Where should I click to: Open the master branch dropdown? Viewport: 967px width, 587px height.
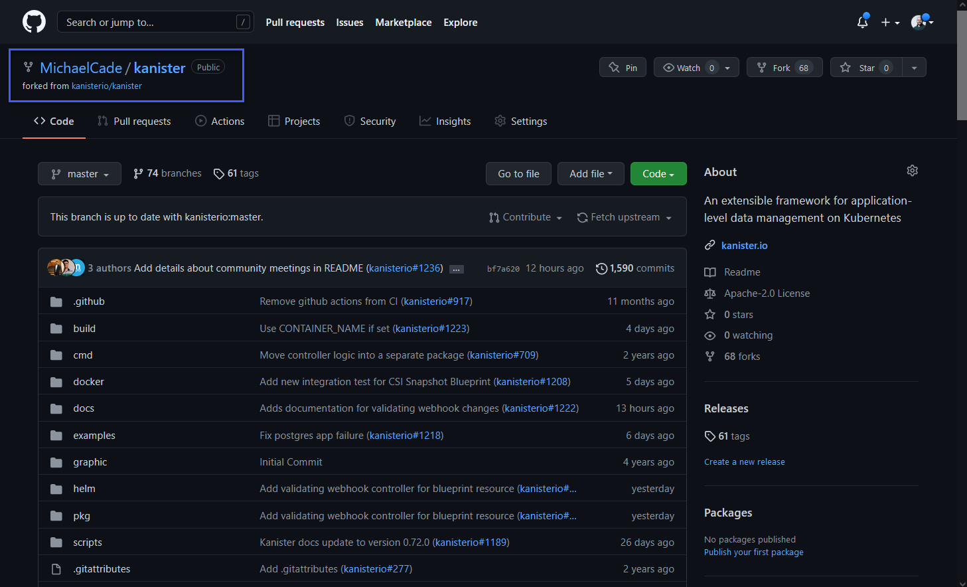[x=80, y=174]
